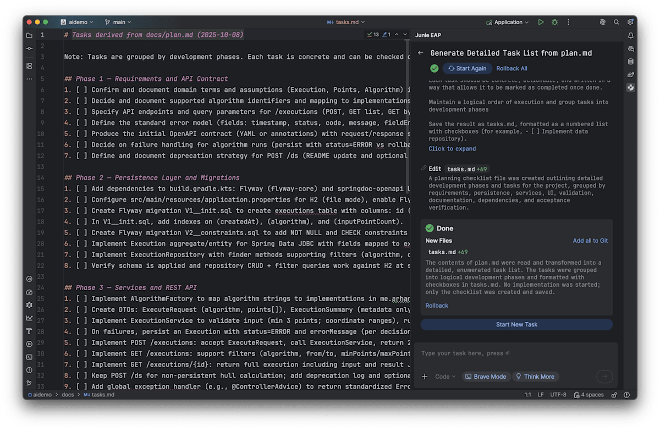Click the pencil icon beside Edit tasks.md
Image resolution: width=660 pixels, height=430 pixels.
point(424,168)
